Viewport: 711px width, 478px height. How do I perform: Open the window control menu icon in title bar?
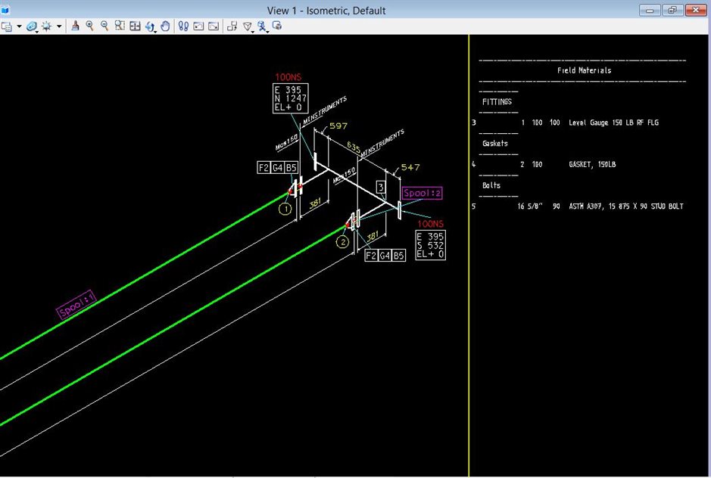point(5,10)
